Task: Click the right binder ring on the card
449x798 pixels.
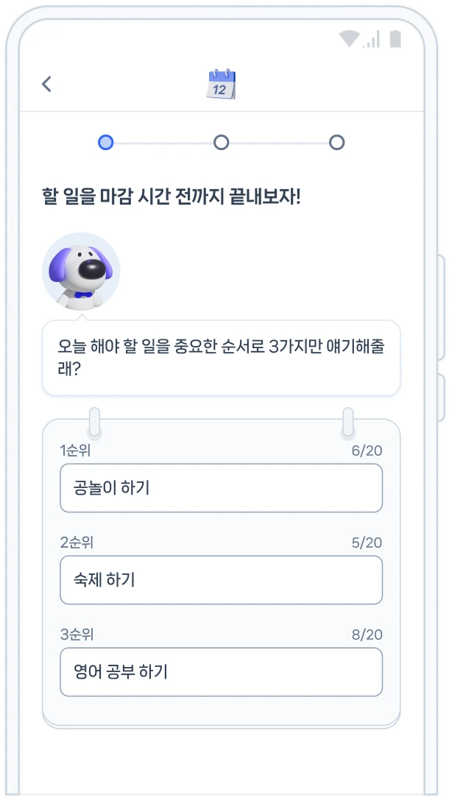Action: click(x=348, y=423)
